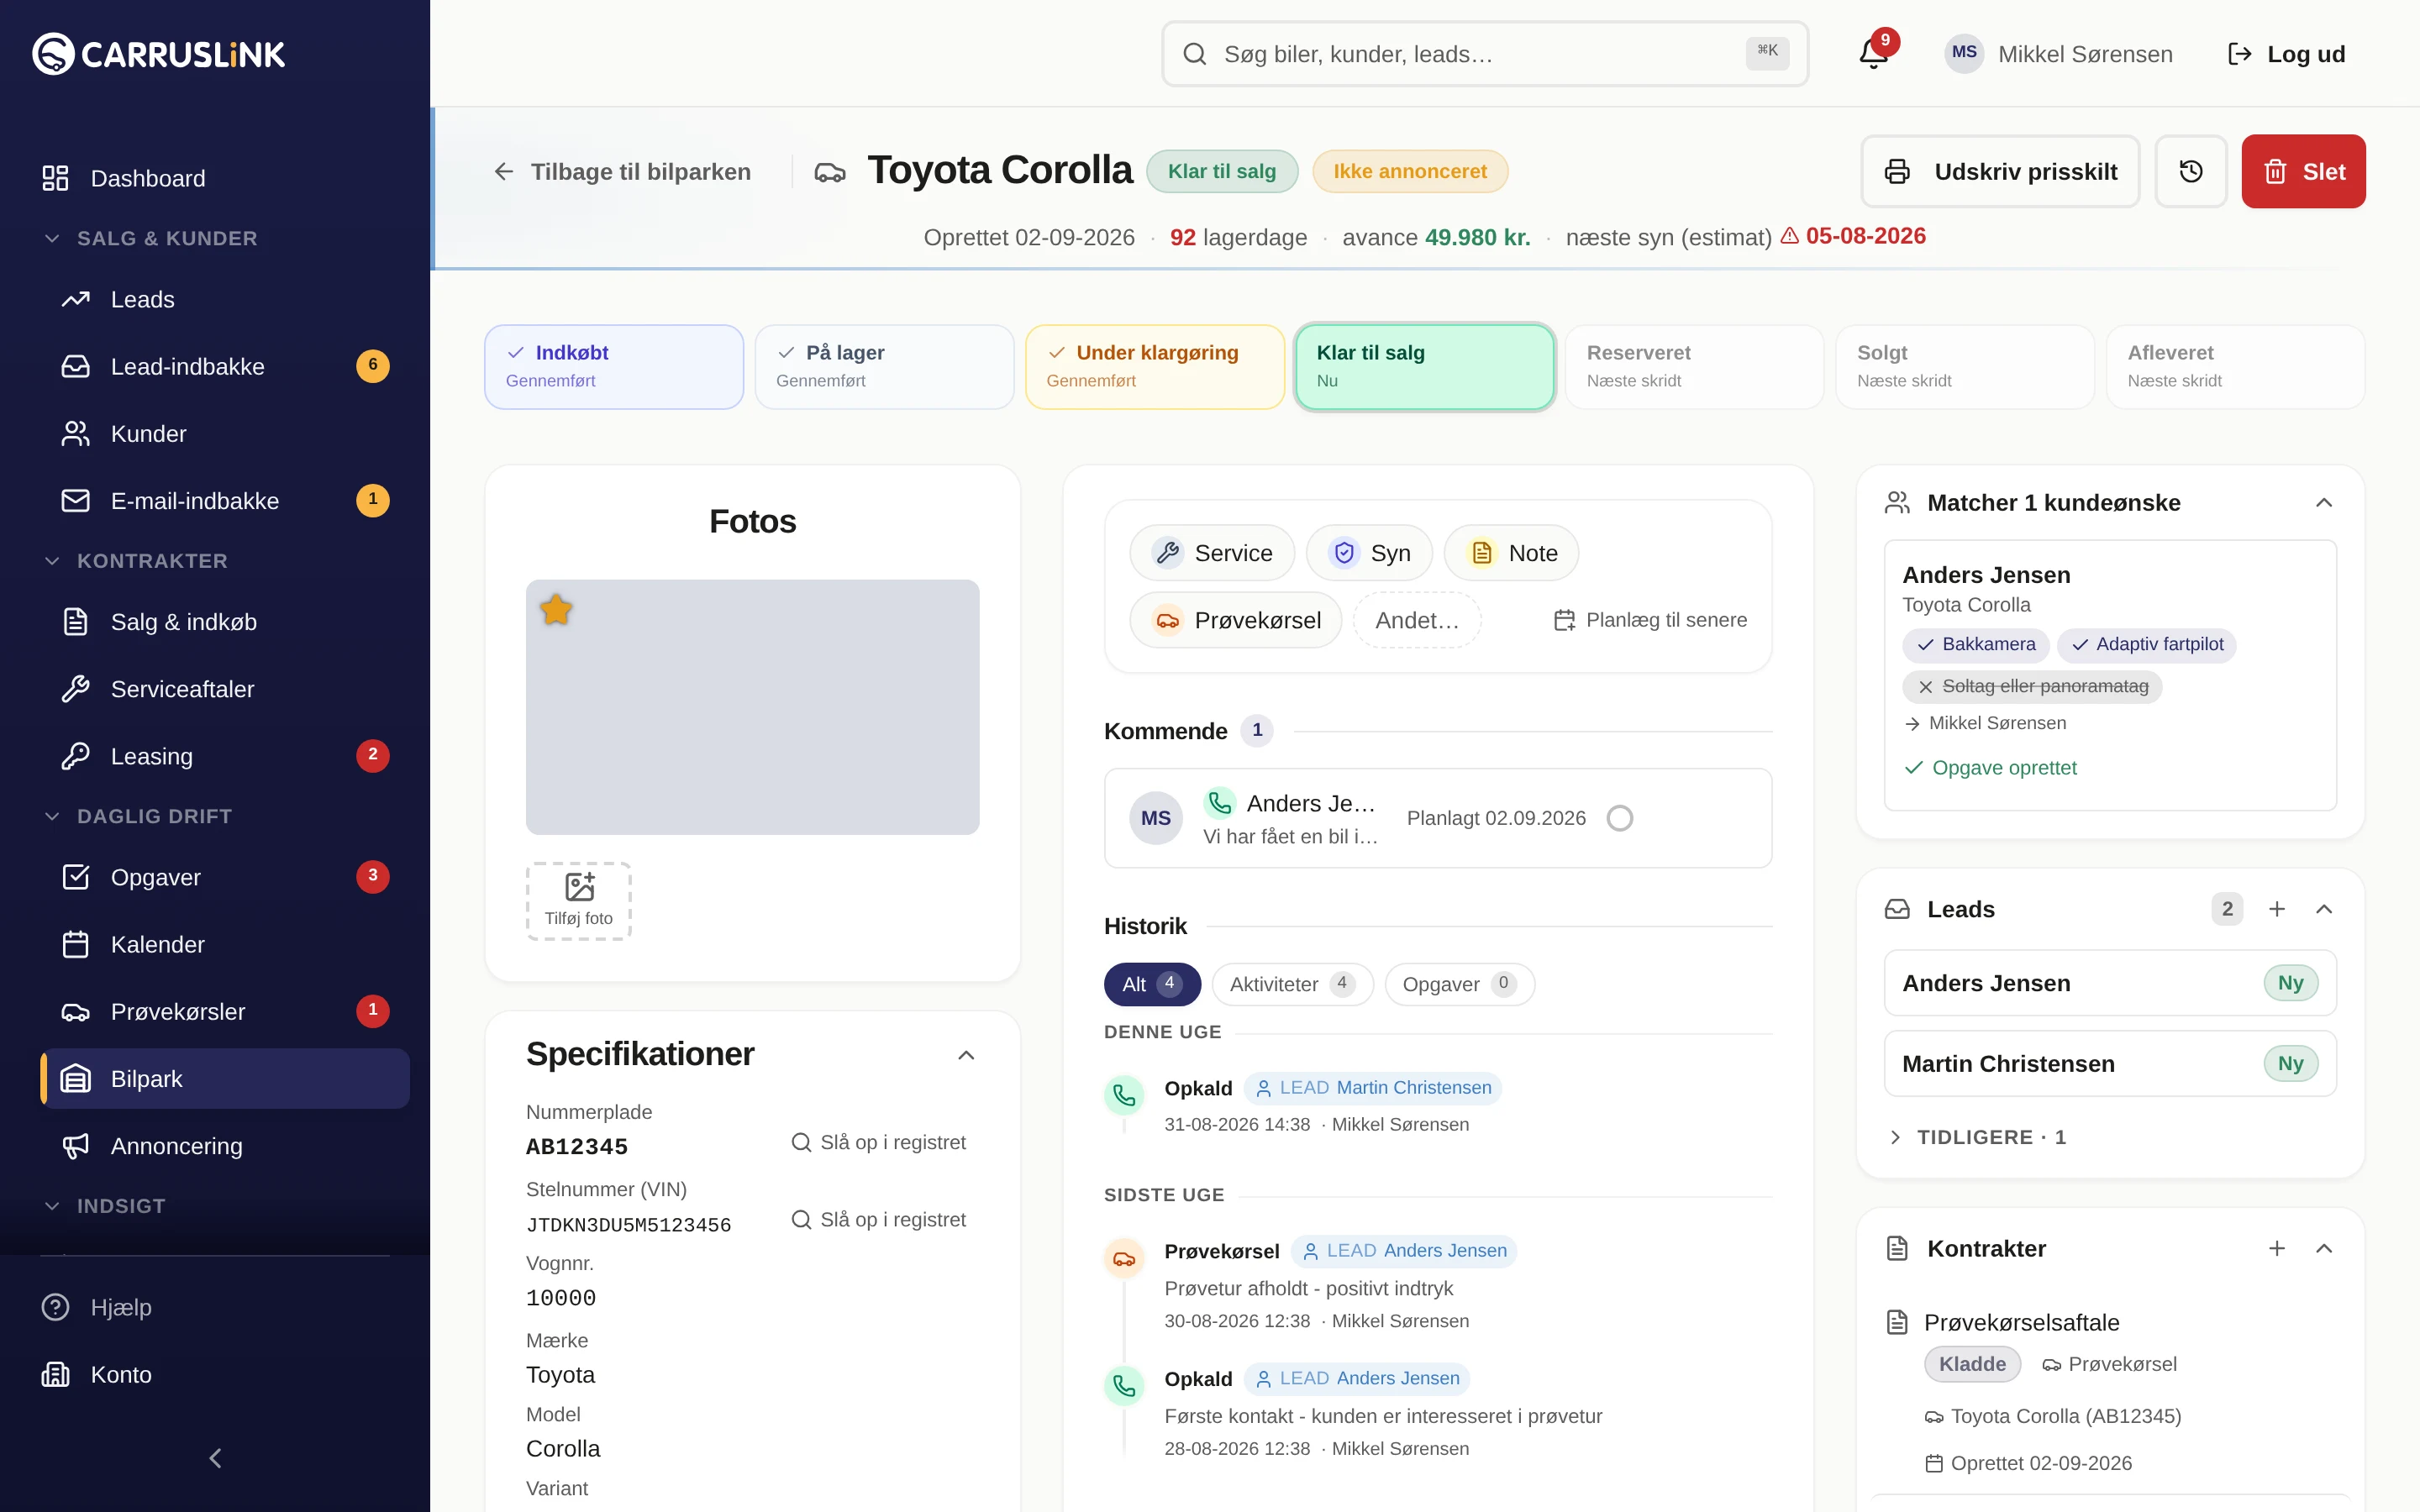Open Prøvekørsler in the sidebar
The height and width of the screenshot is (1512, 2420).
pyautogui.click(x=225, y=1011)
